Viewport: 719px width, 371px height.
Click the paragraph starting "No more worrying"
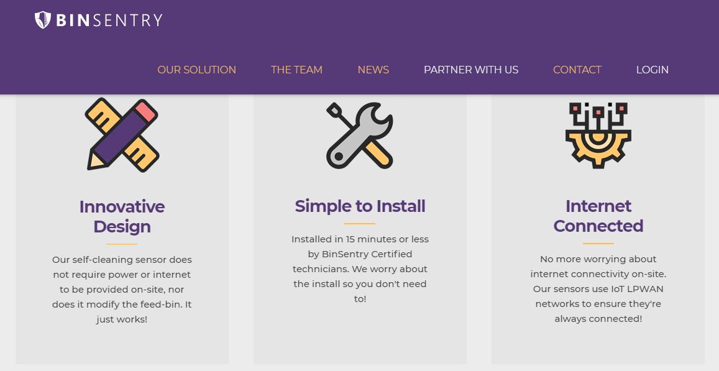click(x=598, y=289)
